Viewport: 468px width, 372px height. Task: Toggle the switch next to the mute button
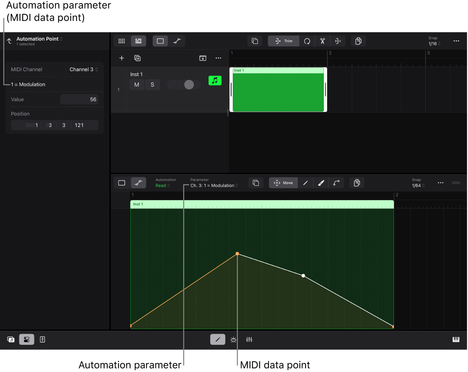(x=183, y=84)
